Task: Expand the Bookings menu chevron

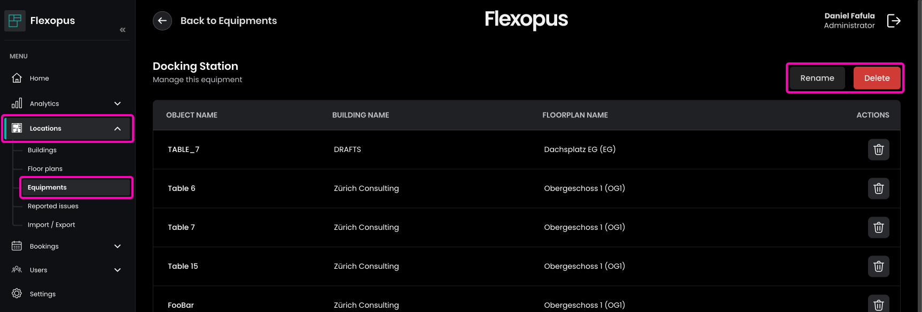Action: click(x=118, y=246)
